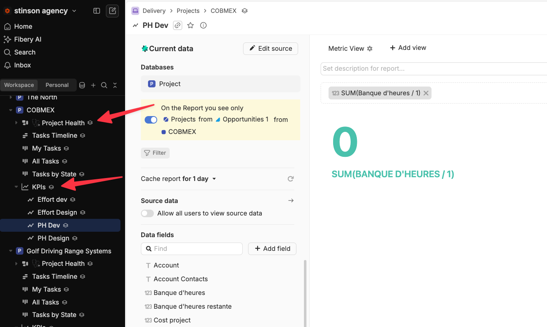Search the workspace tree magnifier icon
The height and width of the screenshot is (327, 547).
104,85
